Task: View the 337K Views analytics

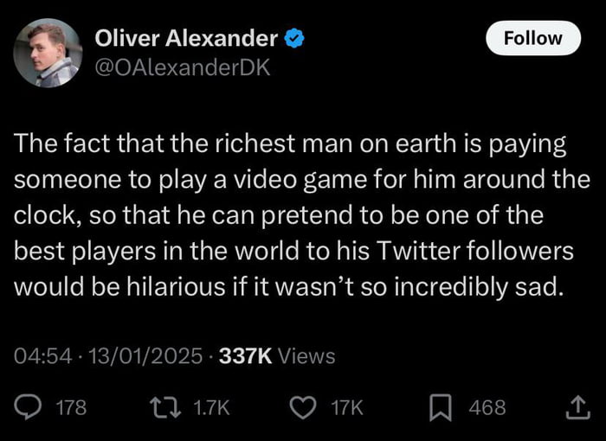Action: 277,355
